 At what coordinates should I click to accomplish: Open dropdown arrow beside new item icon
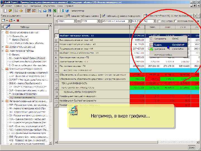7,20
